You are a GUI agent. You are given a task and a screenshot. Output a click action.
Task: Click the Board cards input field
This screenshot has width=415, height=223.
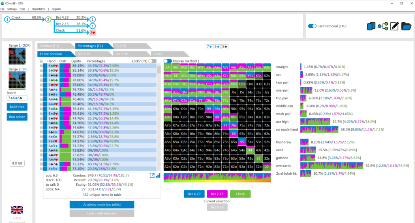point(17,98)
